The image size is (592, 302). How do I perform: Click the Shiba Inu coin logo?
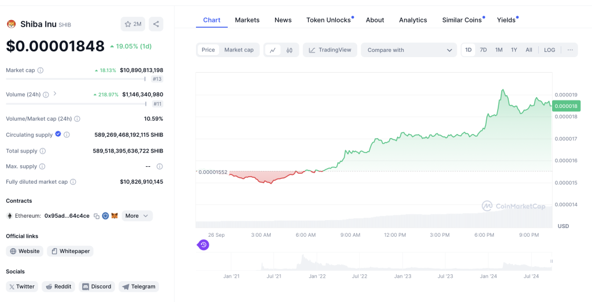point(12,24)
